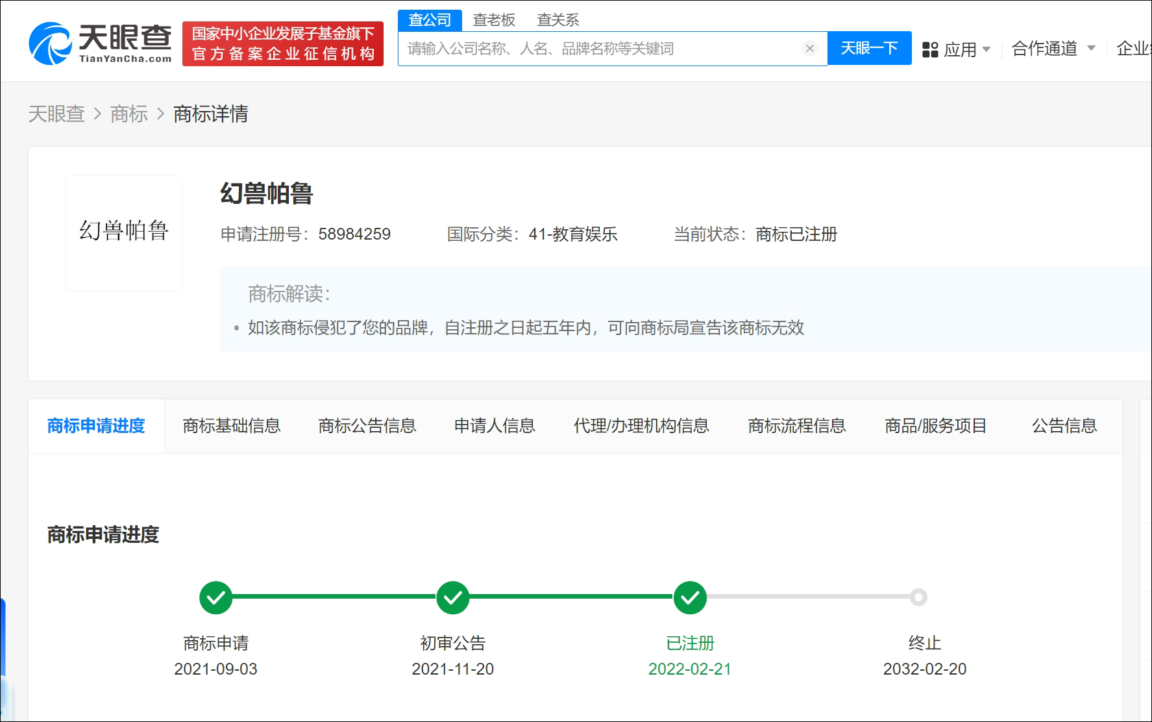
Task: Click the 商标申请 green checkmark step
Action: coord(216,597)
